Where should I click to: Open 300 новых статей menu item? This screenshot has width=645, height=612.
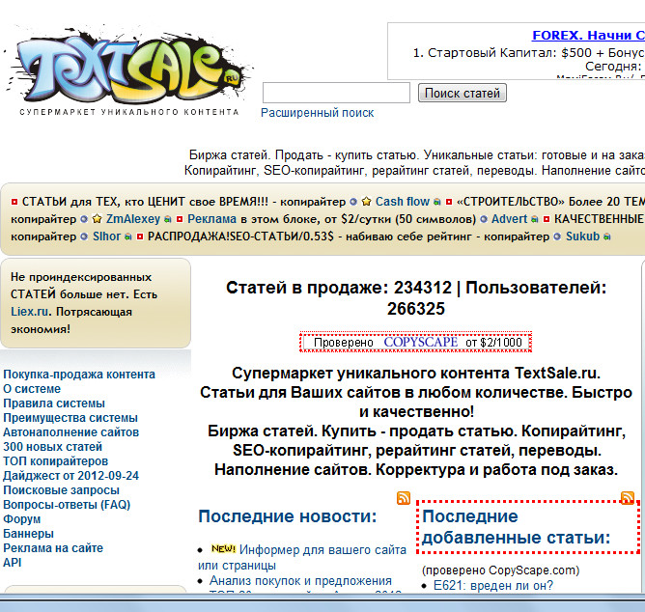pyautogui.click(x=52, y=447)
